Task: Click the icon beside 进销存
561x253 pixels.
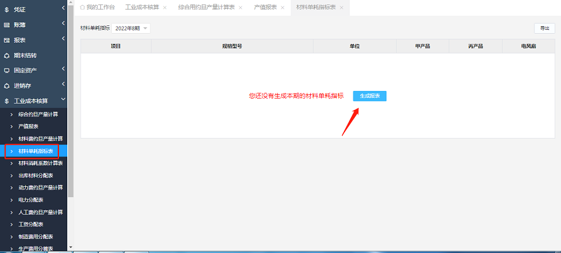Action: pos(6,86)
